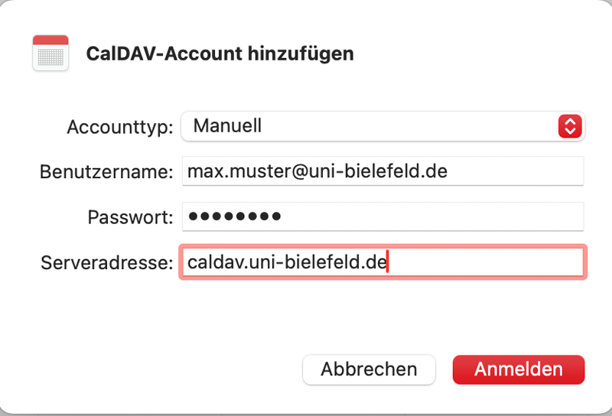Screen dimensions: 612x416
Task: Focus the Passwort field
Action: pyautogui.click(x=382, y=217)
